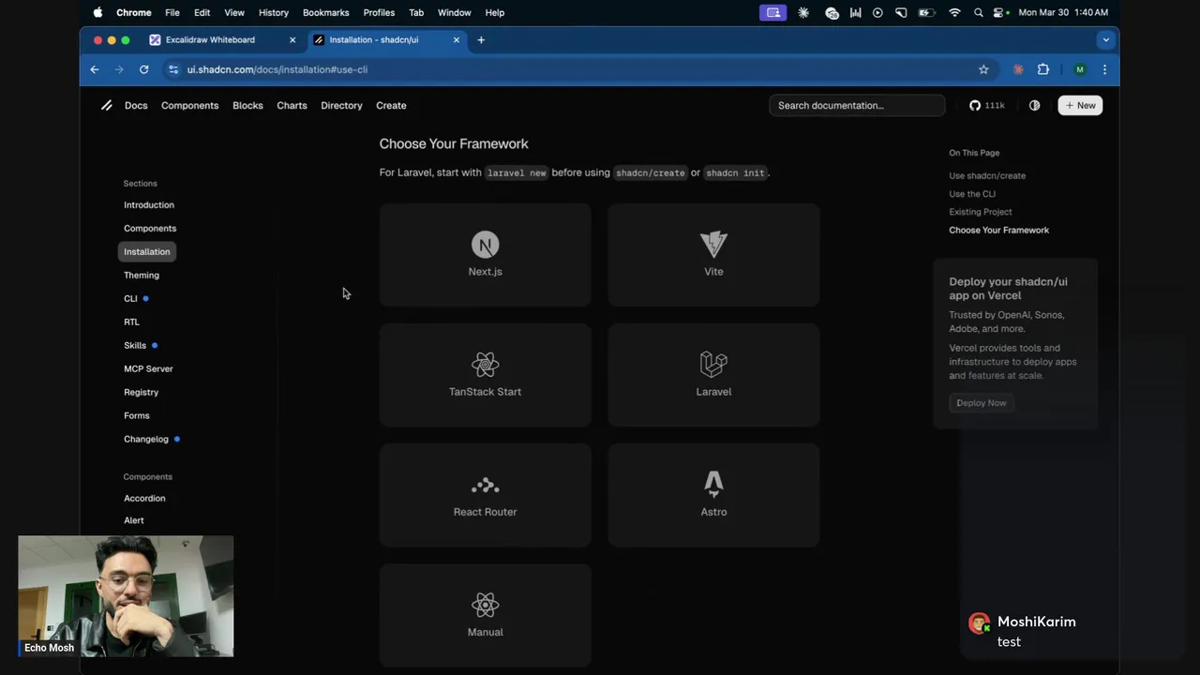
Task: Open MCP Server in the sidebar
Action: coord(148,368)
